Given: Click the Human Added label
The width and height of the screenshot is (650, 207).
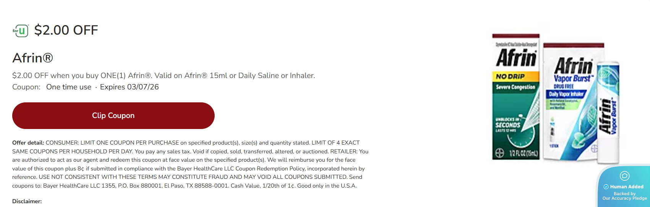Looking at the screenshot, I should [627, 187].
